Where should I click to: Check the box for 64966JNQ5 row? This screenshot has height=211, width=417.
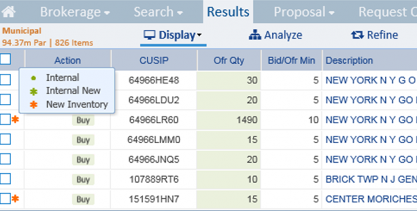point(6,159)
